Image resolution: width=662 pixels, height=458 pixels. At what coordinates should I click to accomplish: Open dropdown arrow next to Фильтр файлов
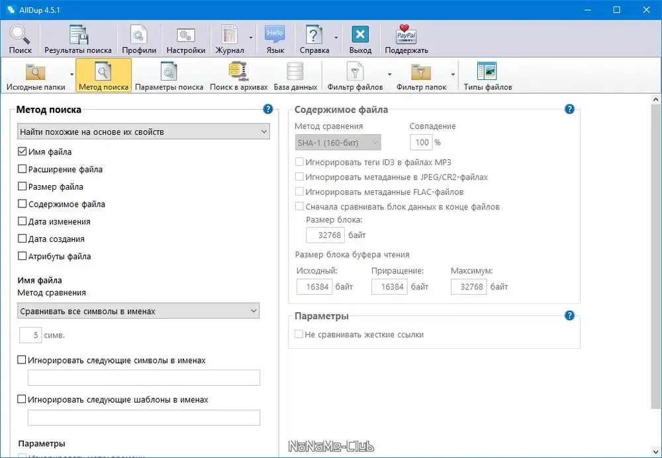(x=389, y=75)
